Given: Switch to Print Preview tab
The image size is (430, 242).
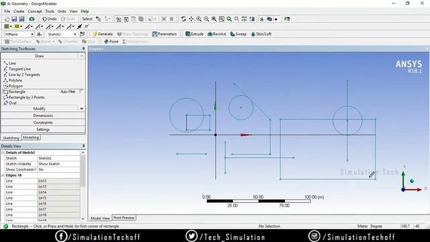Looking at the screenshot, I should (124, 218).
